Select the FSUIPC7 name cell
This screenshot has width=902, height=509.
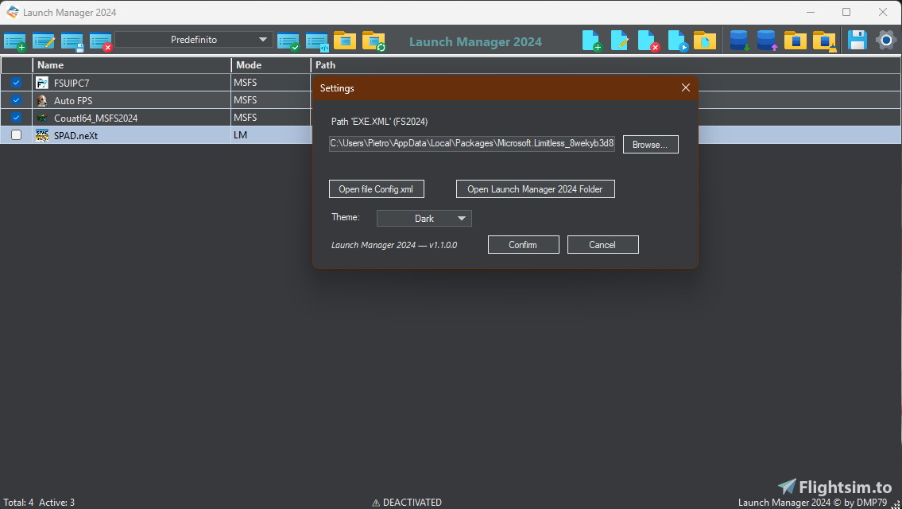pos(132,83)
